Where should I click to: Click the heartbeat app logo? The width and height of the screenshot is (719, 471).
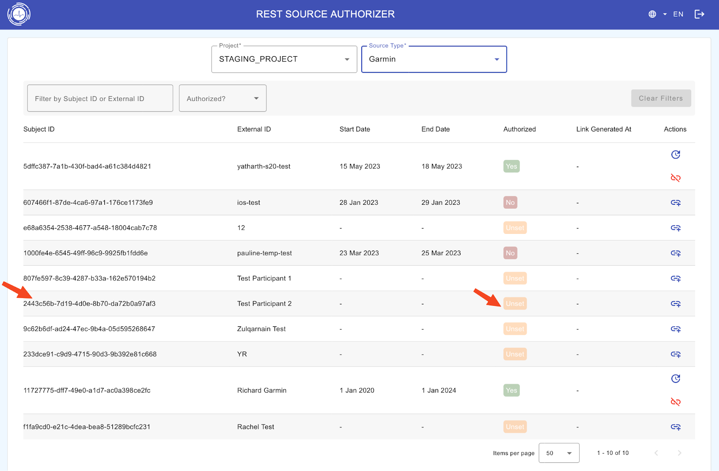click(19, 14)
